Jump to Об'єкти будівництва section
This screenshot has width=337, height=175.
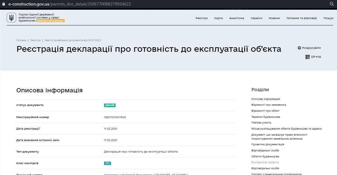click(265, 157)
